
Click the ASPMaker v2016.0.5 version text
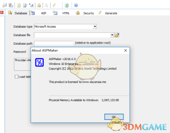62,59
